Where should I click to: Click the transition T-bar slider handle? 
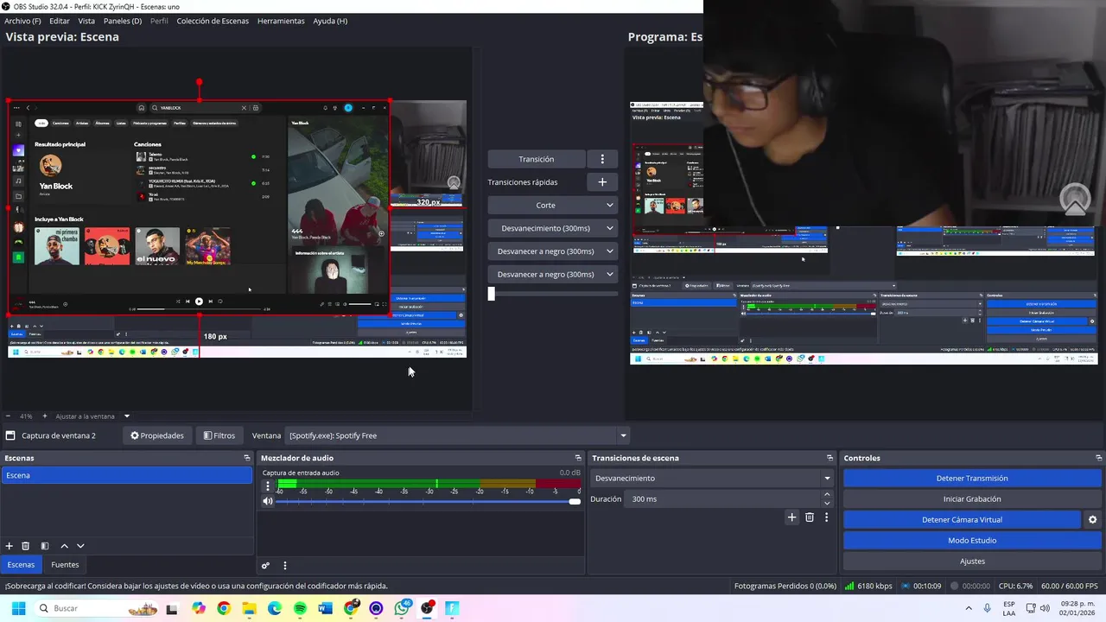(492, 294)
